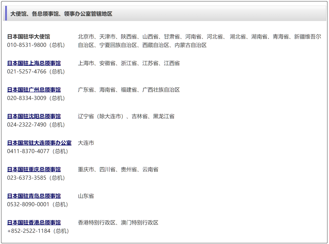Click the Shenyang phone number 024-2322-7490

coord(27,125)
